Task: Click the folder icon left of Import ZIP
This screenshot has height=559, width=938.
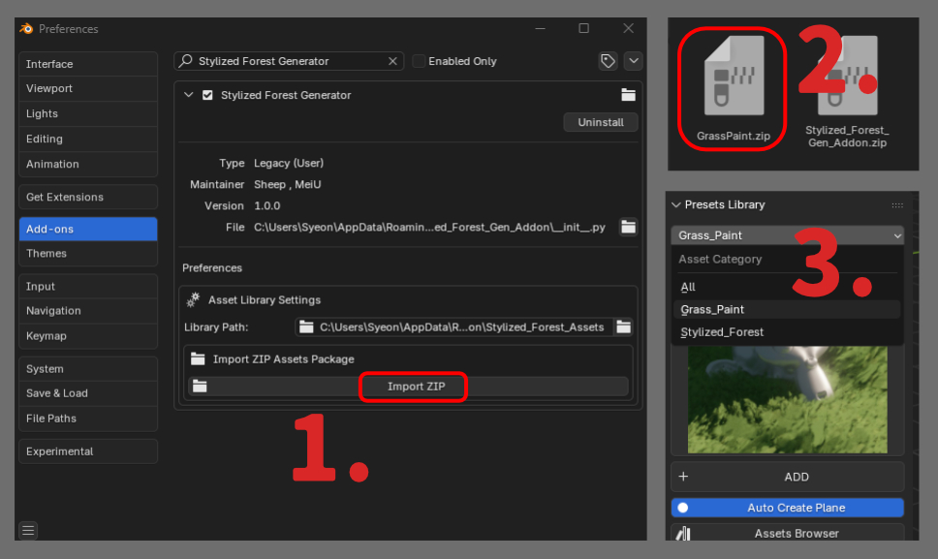Action: tap(200, 387)
